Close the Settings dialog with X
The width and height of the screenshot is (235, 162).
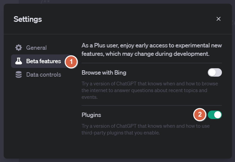(219, 19)
